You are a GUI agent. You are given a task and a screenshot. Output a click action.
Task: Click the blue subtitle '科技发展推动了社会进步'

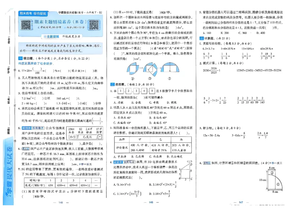[35, 63]
